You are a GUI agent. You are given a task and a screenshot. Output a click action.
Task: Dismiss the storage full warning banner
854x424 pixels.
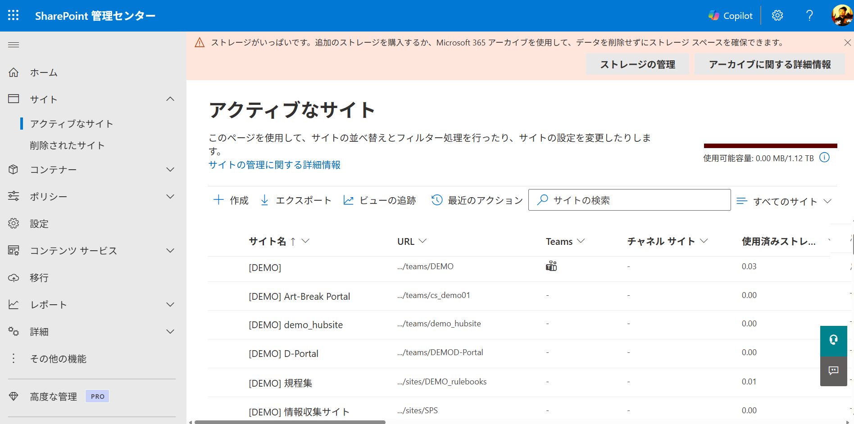coord(847,43)
